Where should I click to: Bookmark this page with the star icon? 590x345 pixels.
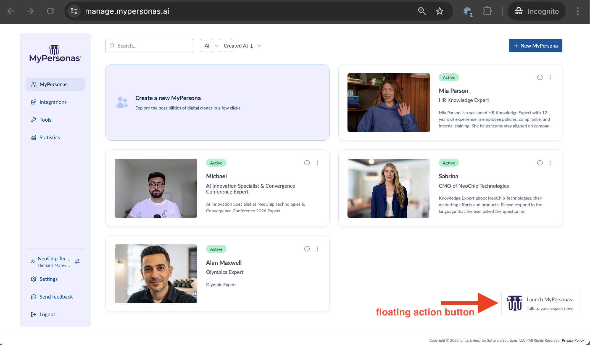coord(440,11)
